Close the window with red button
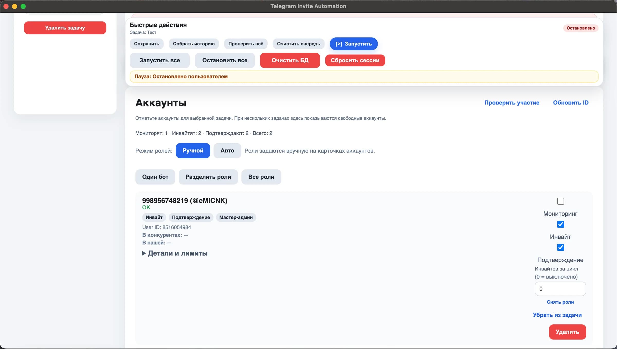This screenshot has height=349, width=617. coord(6,6)
